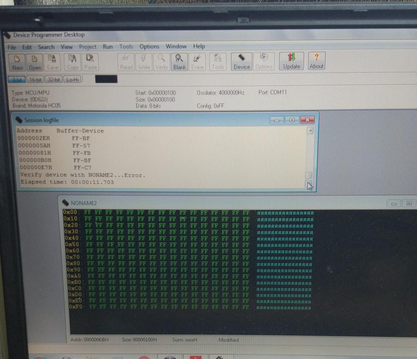Click 'Verify device with NONAME2...Error.' line
Screen dimensions: 417x359
(x=83, y=175)
